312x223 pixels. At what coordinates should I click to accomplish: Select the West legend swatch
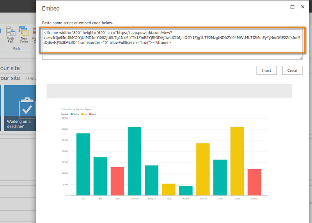pos(90,114)
